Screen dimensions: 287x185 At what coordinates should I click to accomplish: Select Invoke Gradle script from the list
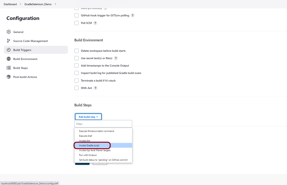tap(89, 146)
